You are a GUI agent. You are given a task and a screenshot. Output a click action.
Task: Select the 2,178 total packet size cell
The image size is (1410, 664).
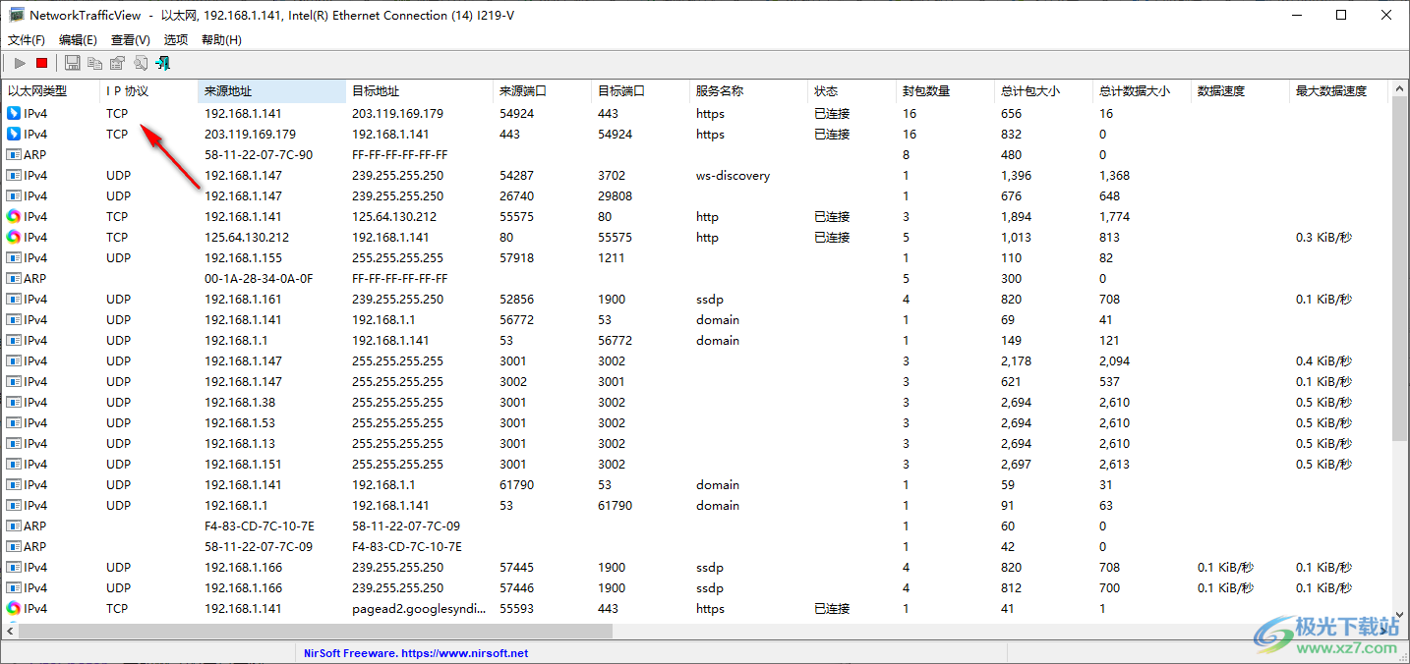1016,360
